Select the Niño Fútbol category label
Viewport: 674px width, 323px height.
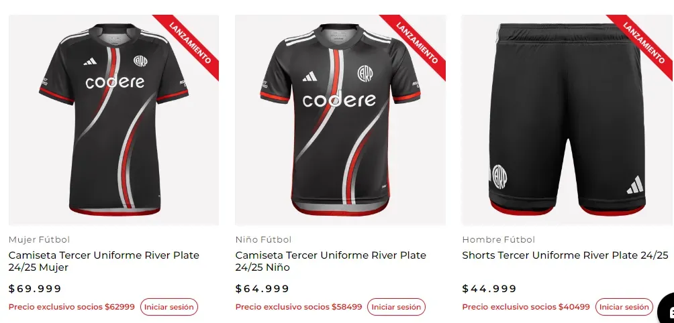coord(264,239)
